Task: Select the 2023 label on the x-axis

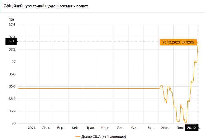Action: [31, 128]
